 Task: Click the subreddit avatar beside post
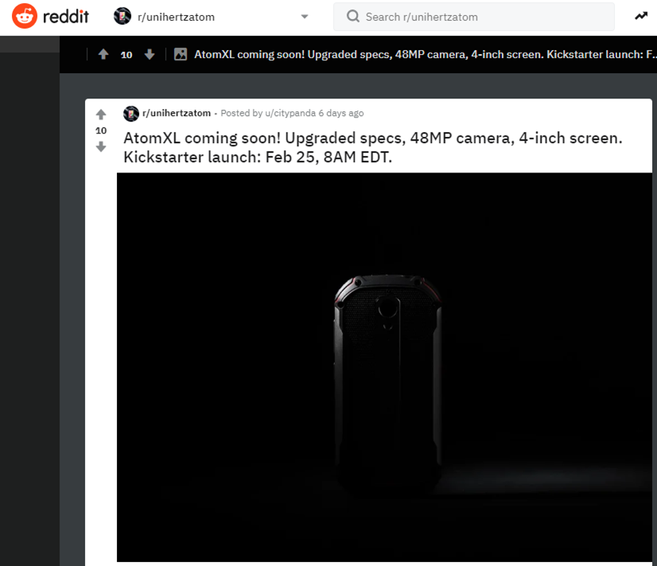pyautogui.click(x=131, y=114)
